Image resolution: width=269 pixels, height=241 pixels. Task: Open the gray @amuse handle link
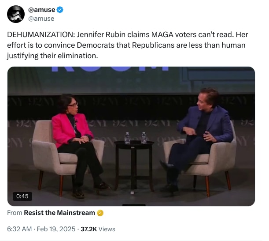41,19
